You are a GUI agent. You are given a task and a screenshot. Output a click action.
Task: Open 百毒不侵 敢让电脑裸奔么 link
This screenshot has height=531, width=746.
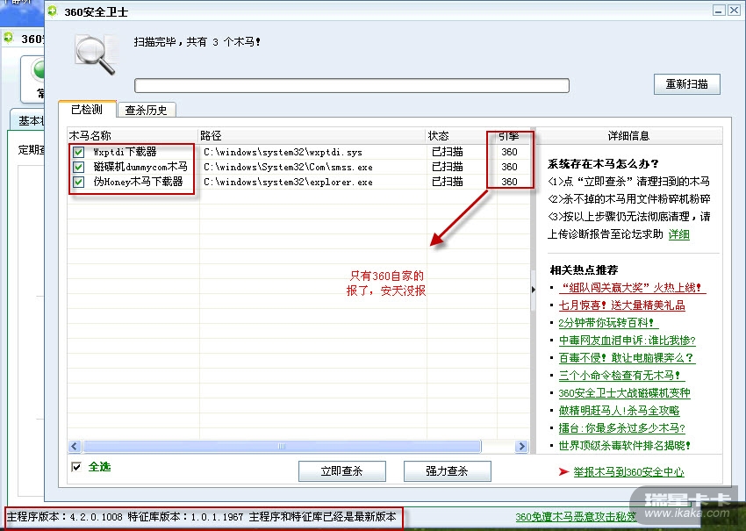[x=627, y=358]
